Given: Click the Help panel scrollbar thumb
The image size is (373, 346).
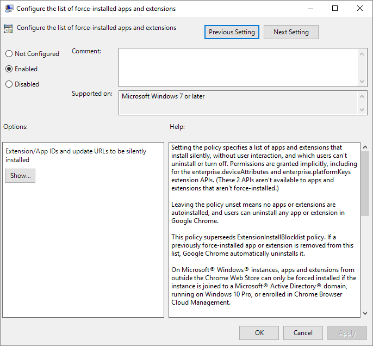Looking at the screenshot, I should coord(365,180).
